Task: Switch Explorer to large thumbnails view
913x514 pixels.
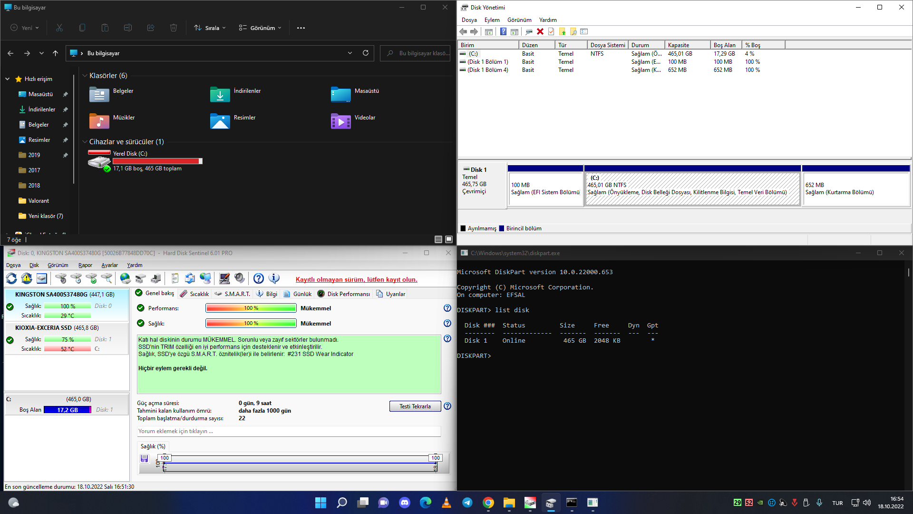Action: point(448,239)
